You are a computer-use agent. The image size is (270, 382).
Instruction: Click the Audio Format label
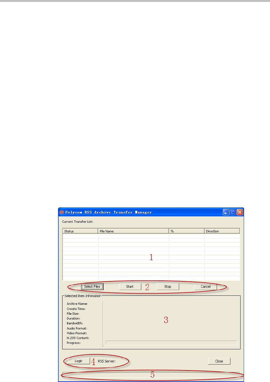(77, 328)
